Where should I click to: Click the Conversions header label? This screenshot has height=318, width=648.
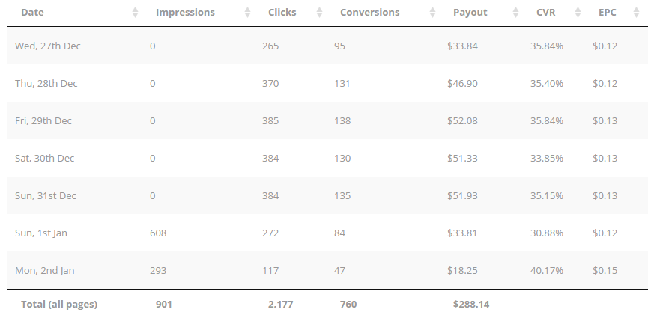point(370,13)
